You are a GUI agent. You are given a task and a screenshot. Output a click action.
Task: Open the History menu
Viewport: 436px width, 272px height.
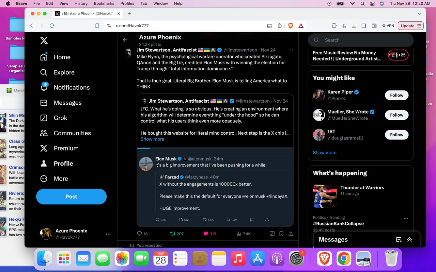[81, 3]
